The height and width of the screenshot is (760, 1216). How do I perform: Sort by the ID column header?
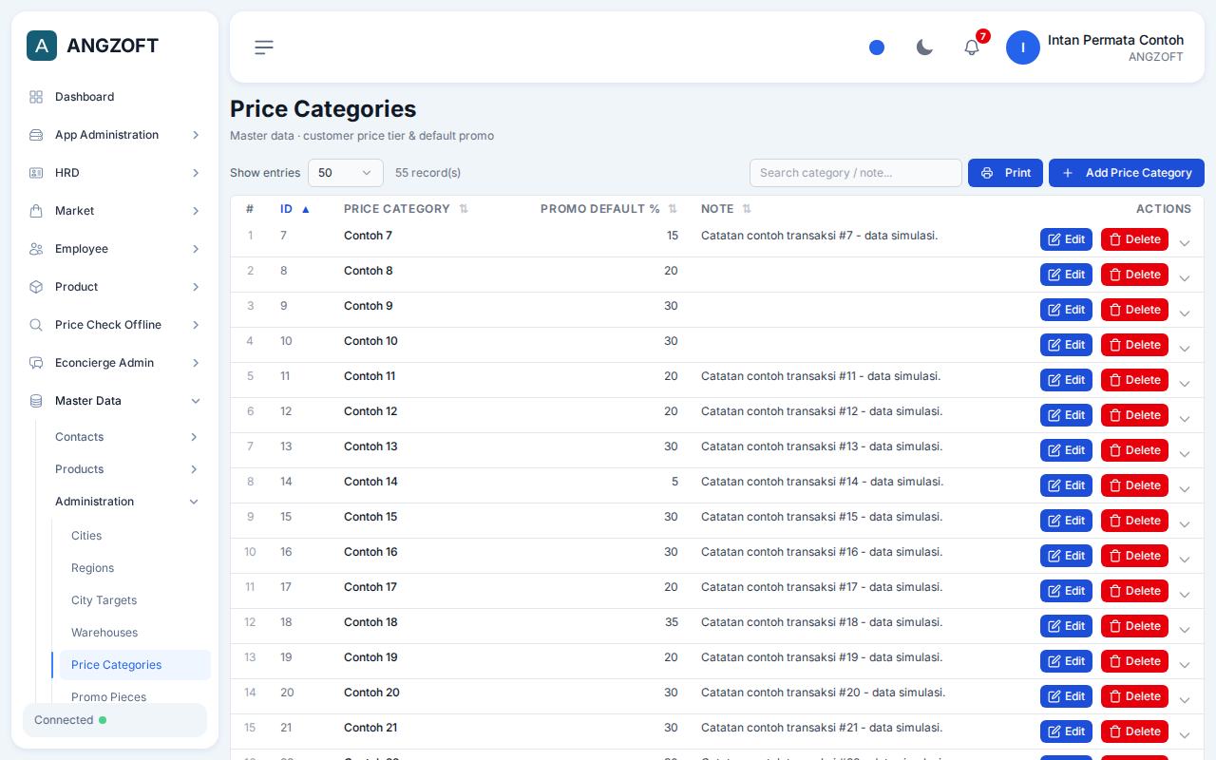294,209
